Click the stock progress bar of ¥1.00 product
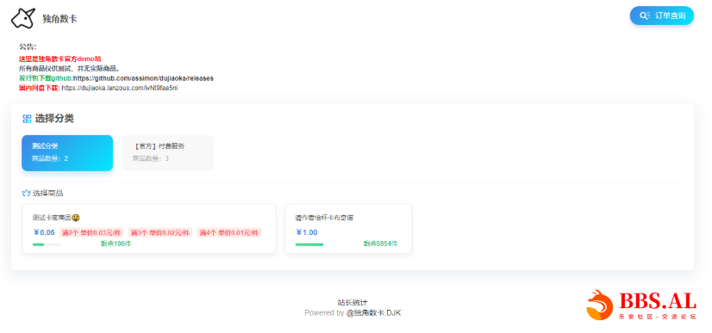The height and width of the screenshot is (333, 712). click(x=309, y=244)
